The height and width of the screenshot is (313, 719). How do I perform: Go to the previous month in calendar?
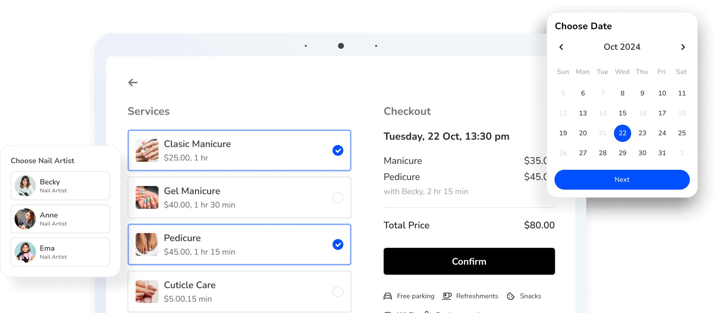561,47
